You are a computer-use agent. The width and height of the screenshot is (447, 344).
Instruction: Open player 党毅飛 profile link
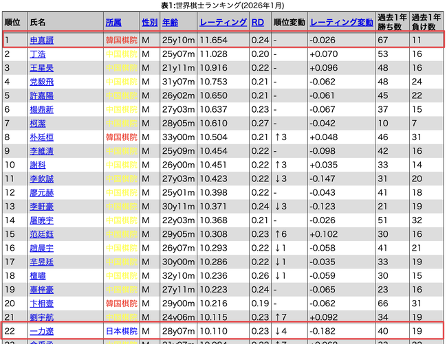42,82
